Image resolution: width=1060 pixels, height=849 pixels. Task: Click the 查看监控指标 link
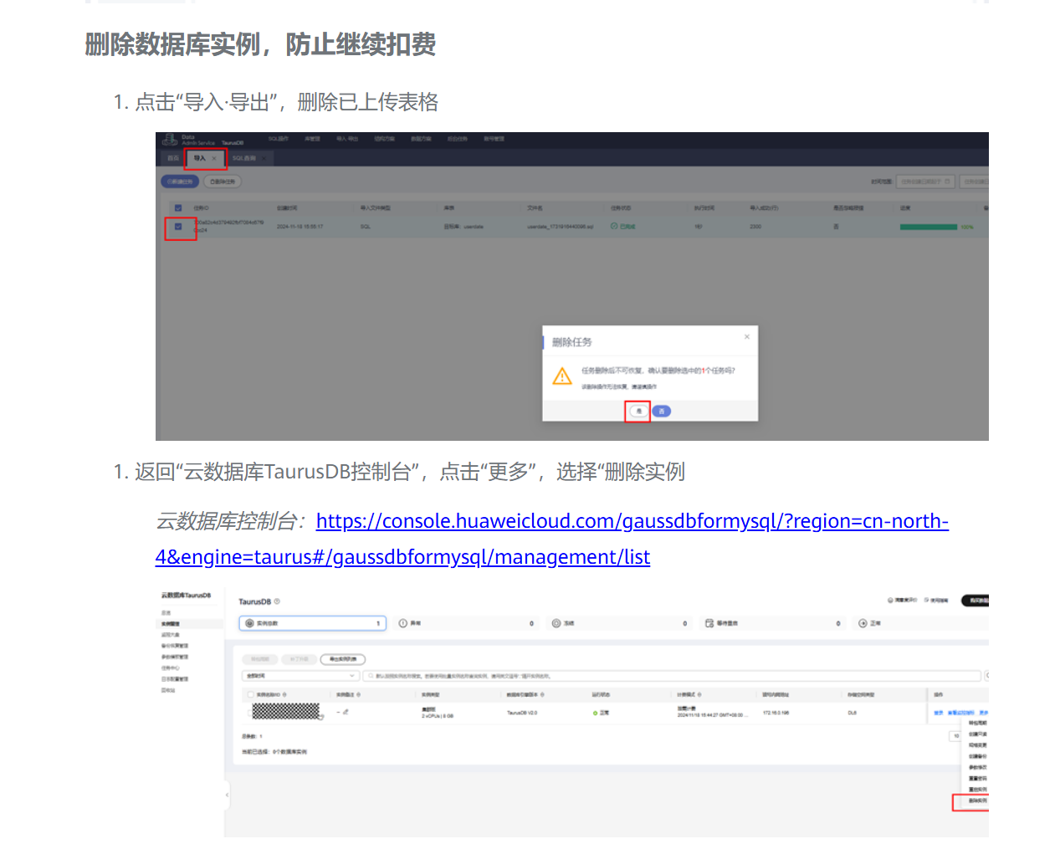click(960, 713)
